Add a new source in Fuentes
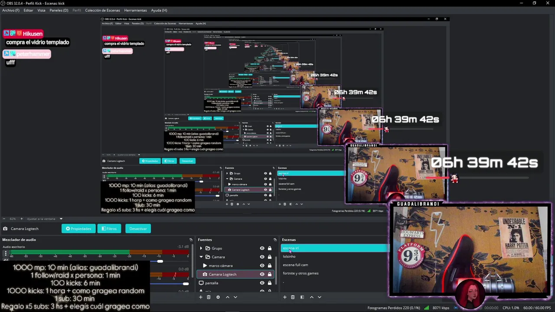 pos(200,297)
